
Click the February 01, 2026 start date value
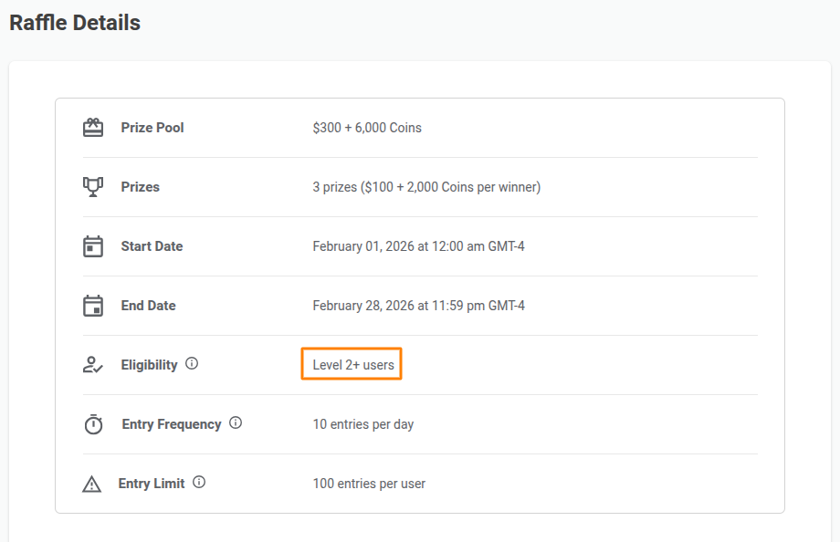pos(418,246)
